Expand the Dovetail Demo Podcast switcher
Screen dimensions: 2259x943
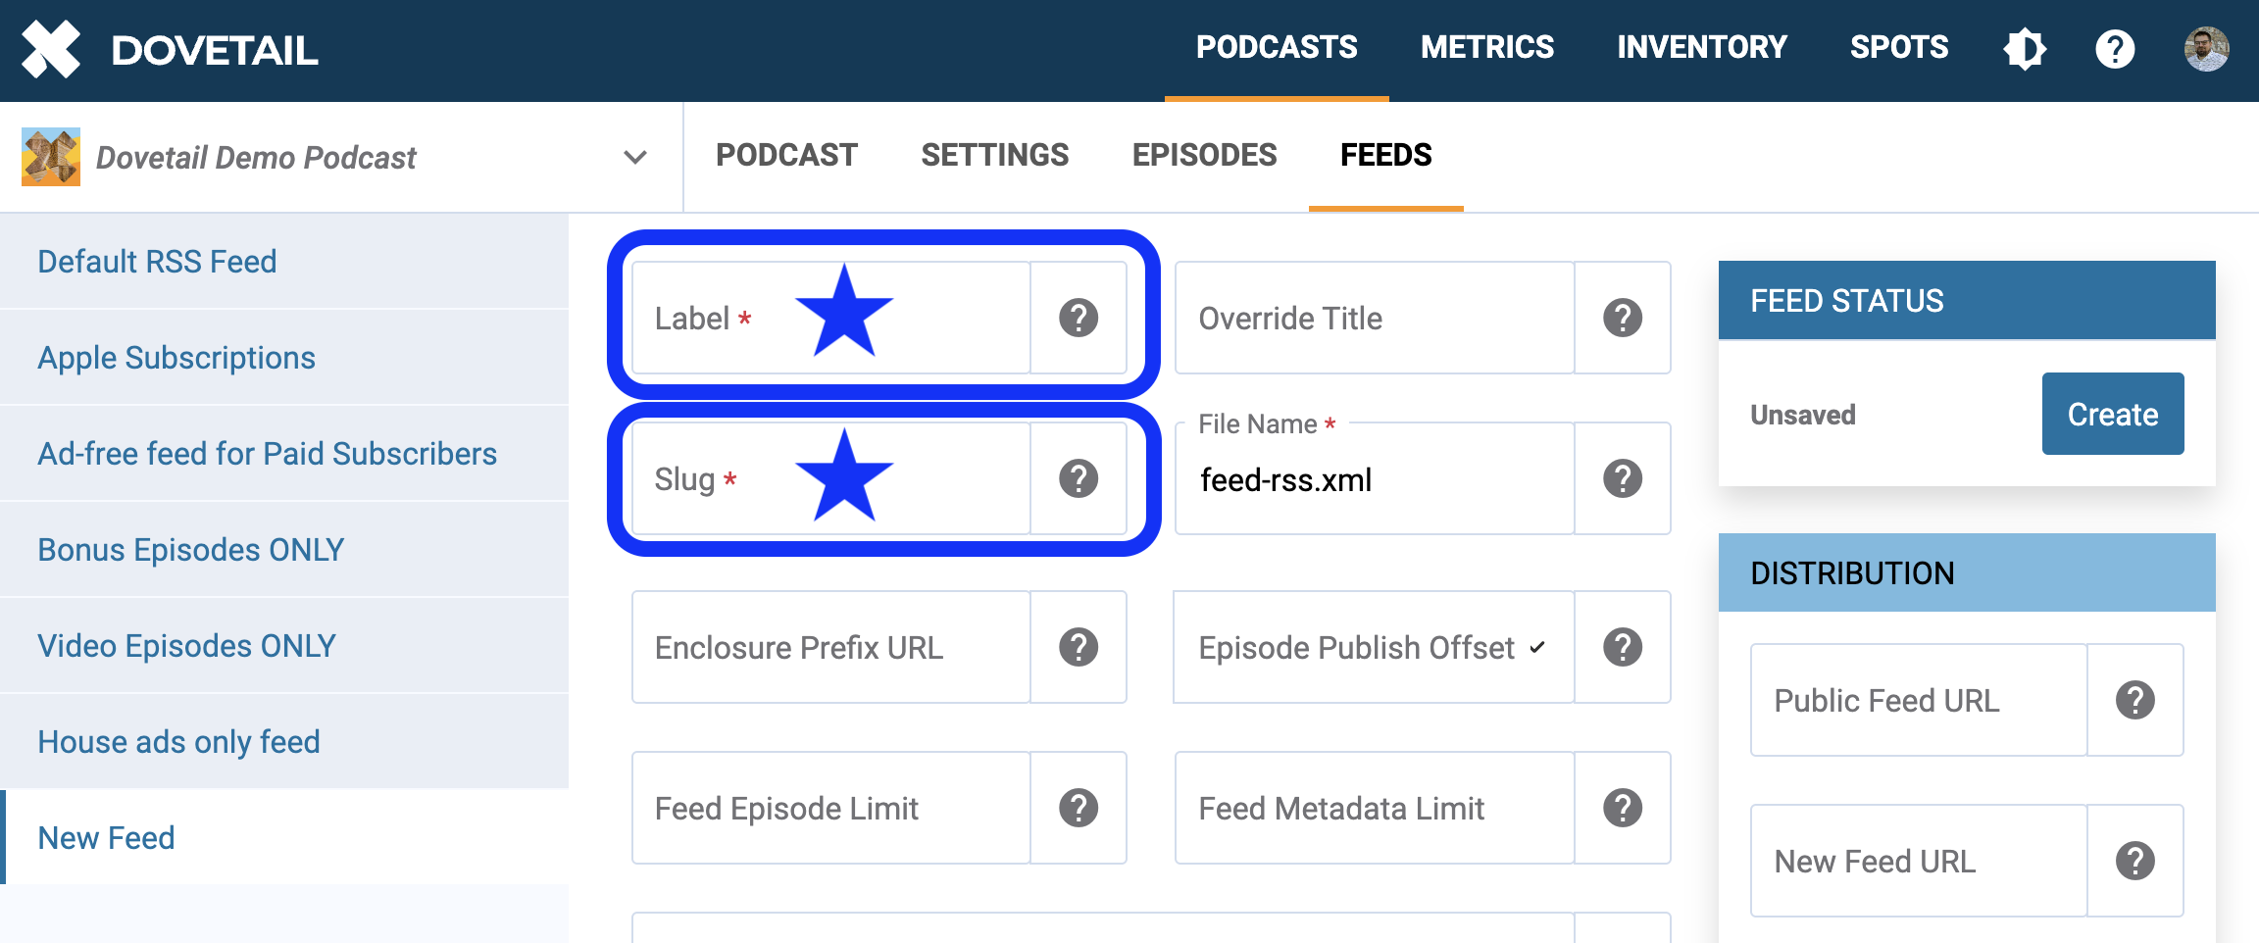[635, 157]
